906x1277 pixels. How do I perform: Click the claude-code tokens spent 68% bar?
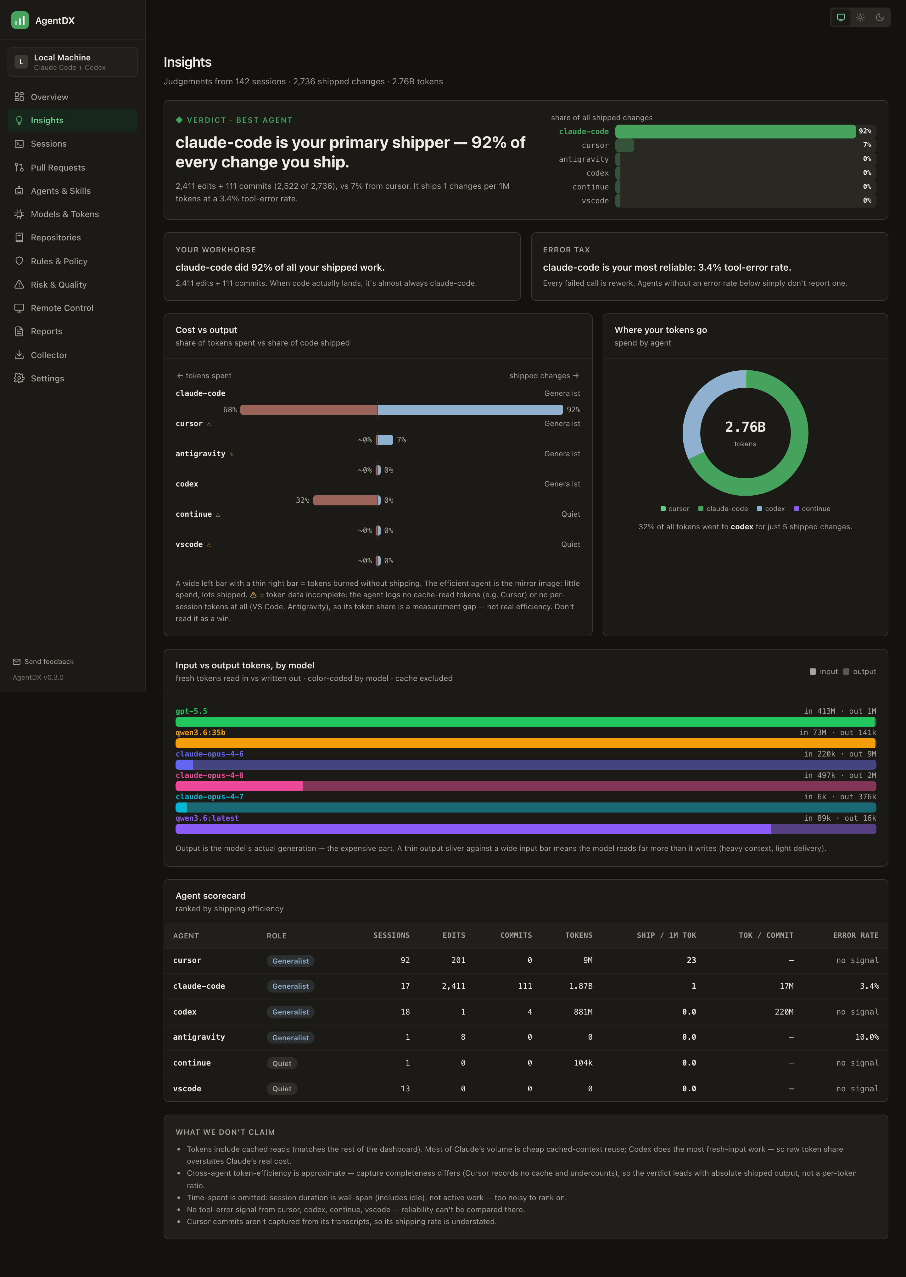tap(309, 410)
